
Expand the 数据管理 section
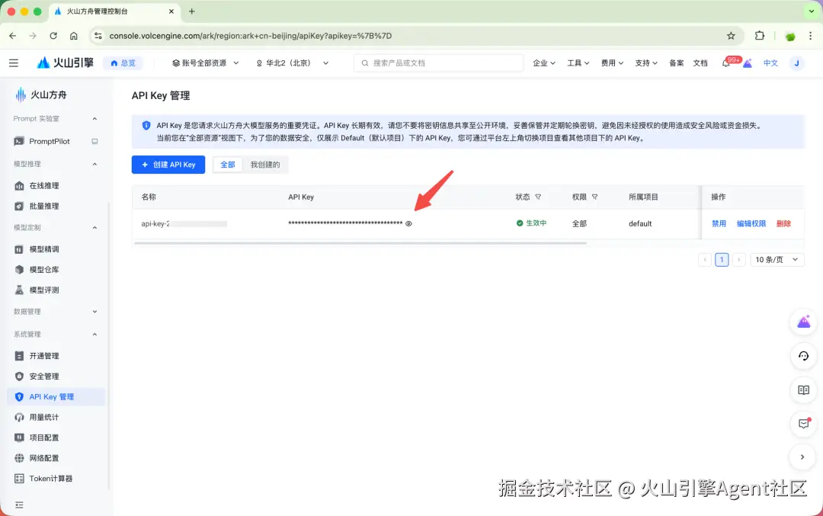(94, 311)
